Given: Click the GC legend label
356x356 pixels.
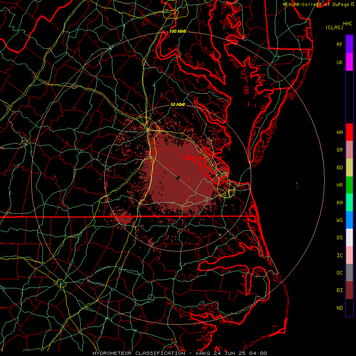Looking at the screenshot, I should click(339, 273).
